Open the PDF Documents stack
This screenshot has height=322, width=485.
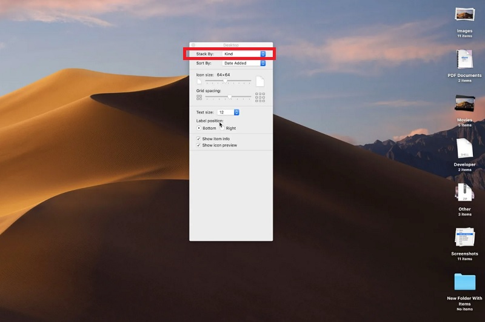point(464,59)
